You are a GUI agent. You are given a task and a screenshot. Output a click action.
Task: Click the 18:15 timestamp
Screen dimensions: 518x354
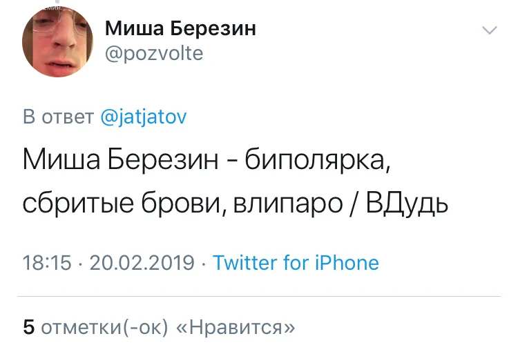tap(48, 263)
